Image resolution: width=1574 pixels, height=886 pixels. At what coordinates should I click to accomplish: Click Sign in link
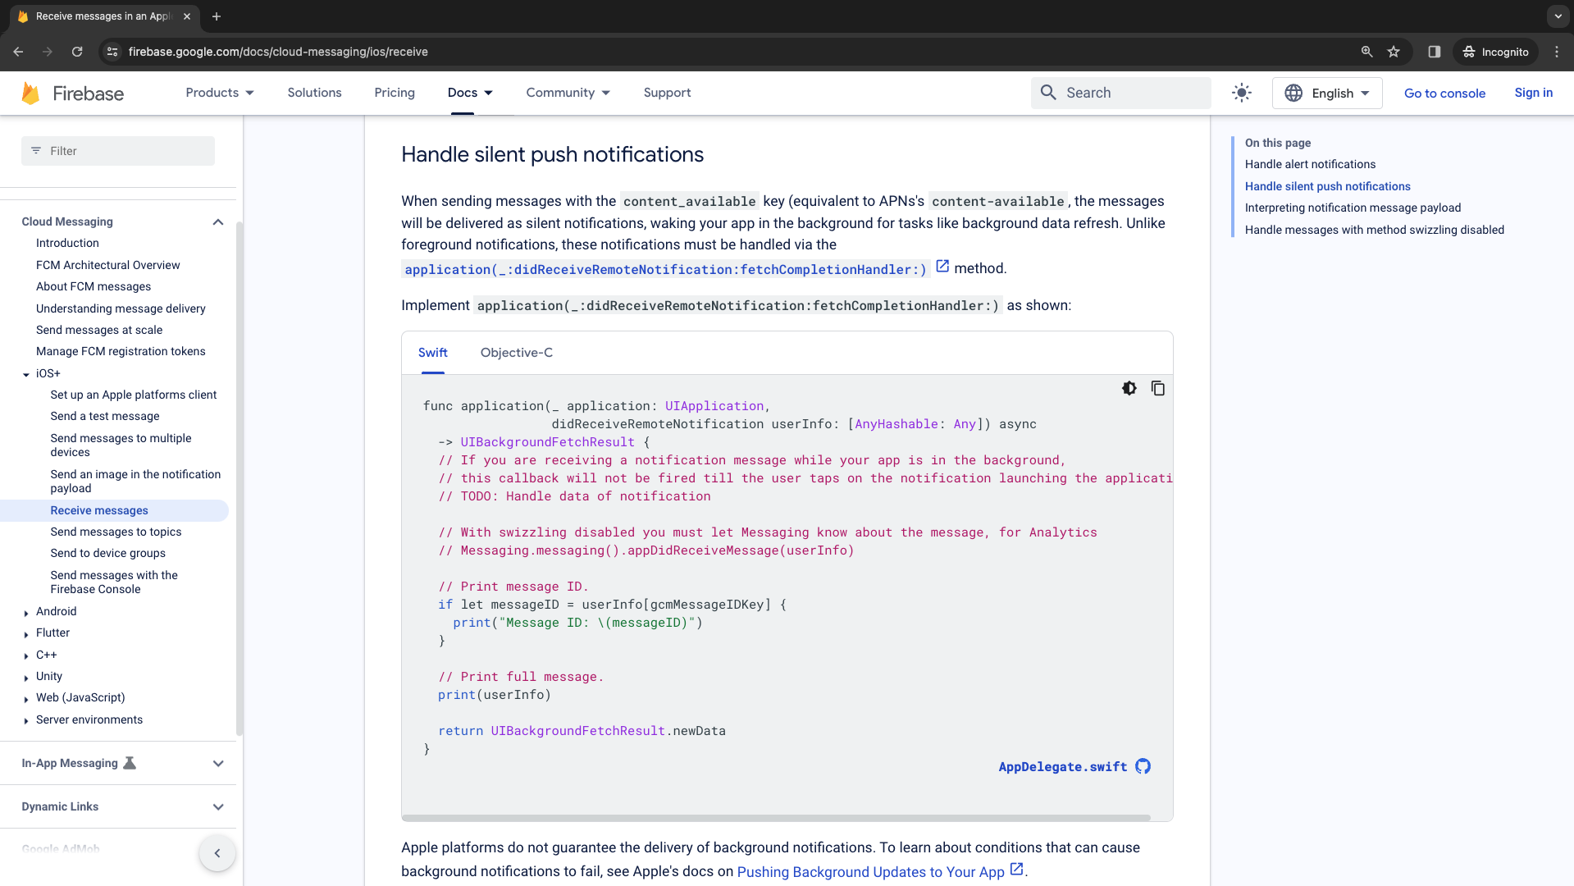[x=1533, y=93]
